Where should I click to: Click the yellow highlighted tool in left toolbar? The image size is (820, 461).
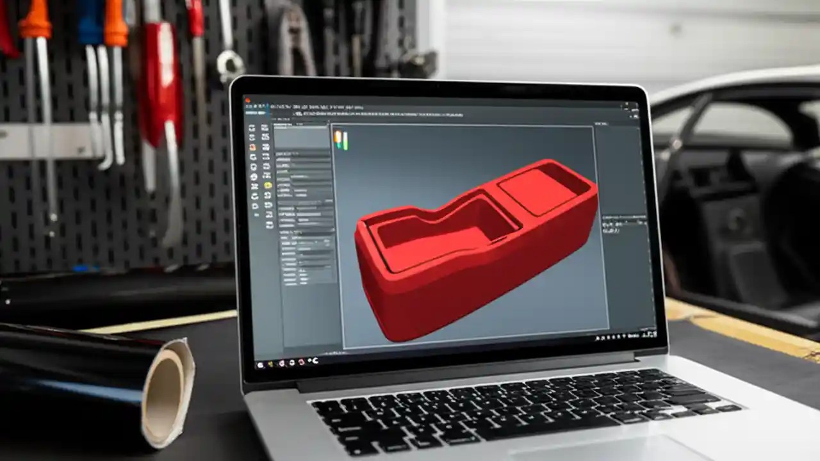(266, 184)
